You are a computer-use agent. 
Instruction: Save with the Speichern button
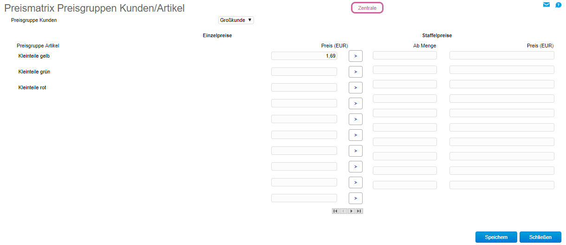coord(496,237)
